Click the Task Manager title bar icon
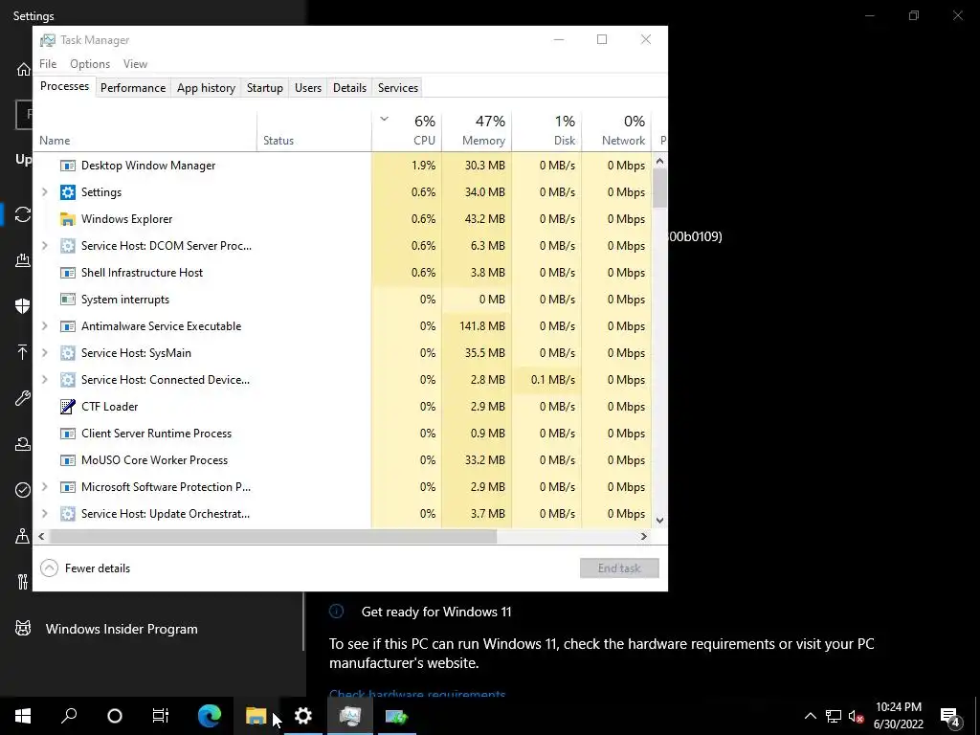Image resolution: width=980 pixels, height=735 pixels. coord(48,40)
